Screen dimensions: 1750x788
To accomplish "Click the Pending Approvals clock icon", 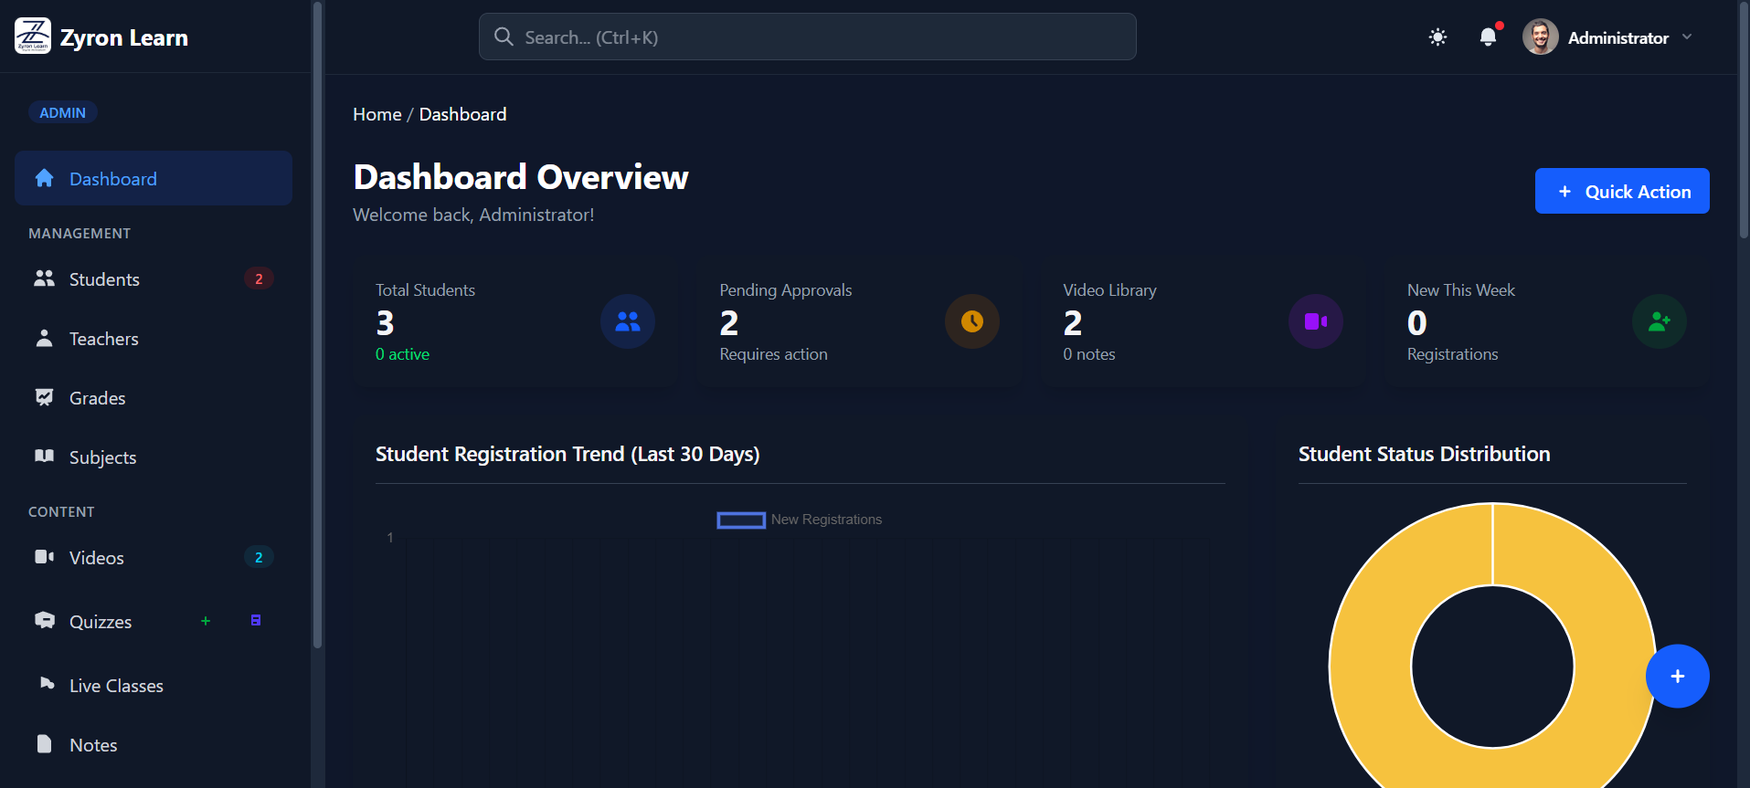I will click(972, 321).
